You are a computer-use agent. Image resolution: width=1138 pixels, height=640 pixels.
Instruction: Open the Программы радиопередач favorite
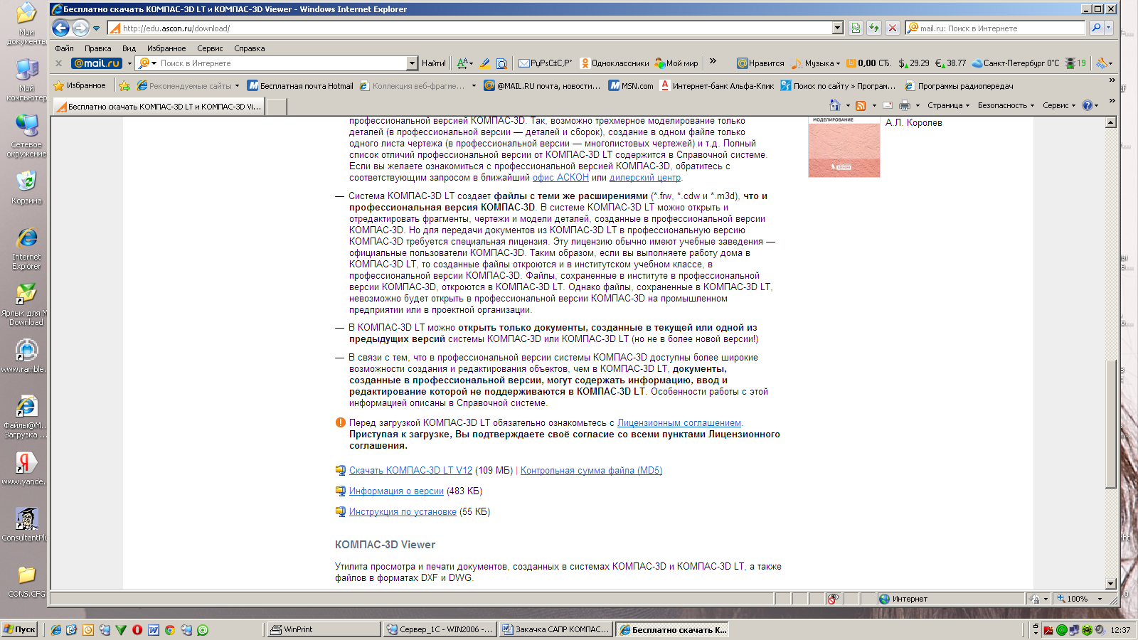(959, 85)
